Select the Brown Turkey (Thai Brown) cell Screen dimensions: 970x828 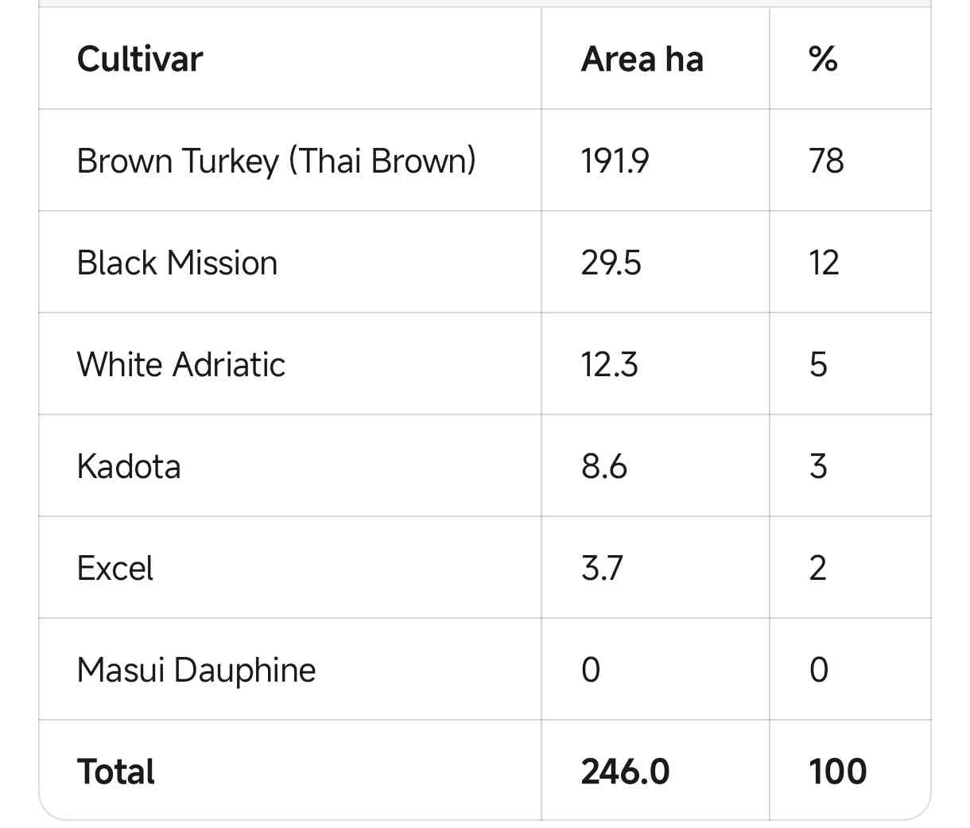(x=276, y=161)
